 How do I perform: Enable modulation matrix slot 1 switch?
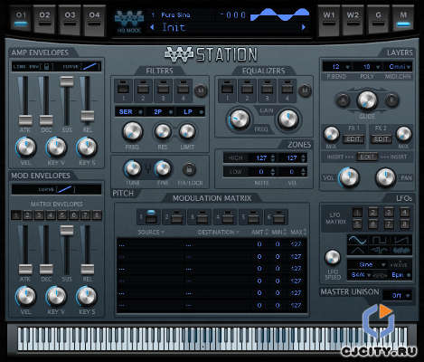pos(151,216)
